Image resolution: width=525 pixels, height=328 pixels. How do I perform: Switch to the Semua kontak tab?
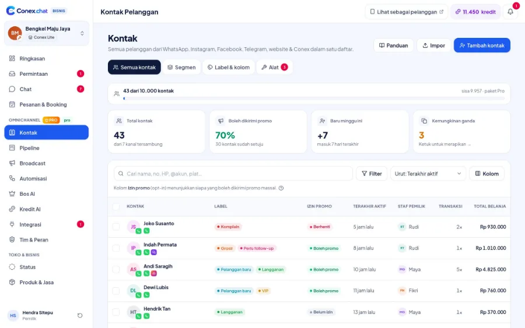(x=134, y=67)
